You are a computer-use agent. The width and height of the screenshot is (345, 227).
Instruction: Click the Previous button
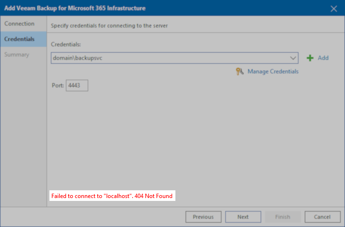[204, 217]
